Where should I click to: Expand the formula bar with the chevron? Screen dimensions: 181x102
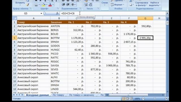point(167,13)
